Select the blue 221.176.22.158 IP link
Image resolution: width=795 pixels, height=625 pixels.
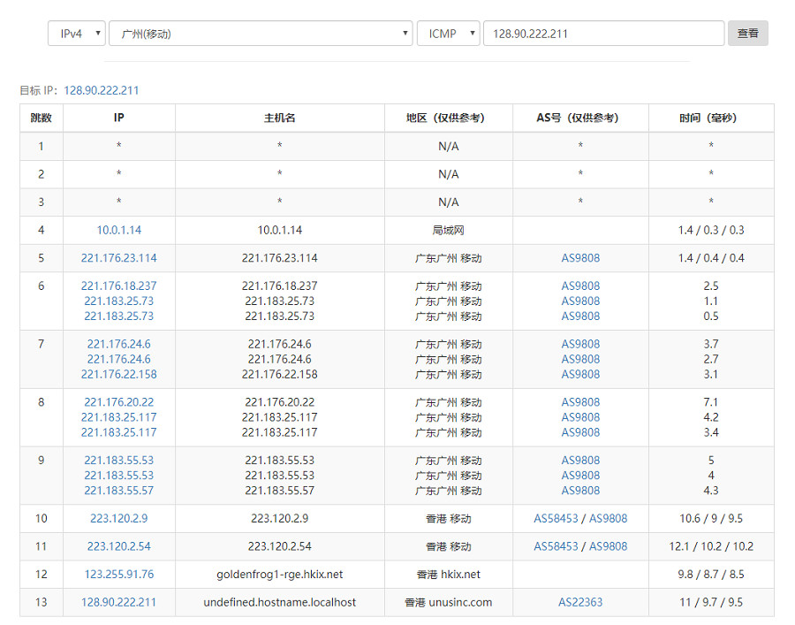click(x=119, y=374)
